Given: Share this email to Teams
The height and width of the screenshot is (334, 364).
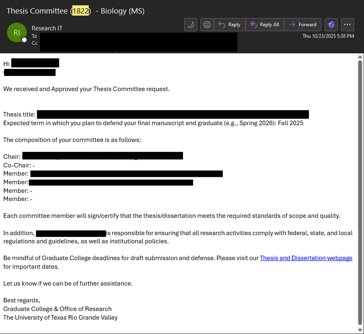Looking at the screenshot, I should click(x=331, y=24).
